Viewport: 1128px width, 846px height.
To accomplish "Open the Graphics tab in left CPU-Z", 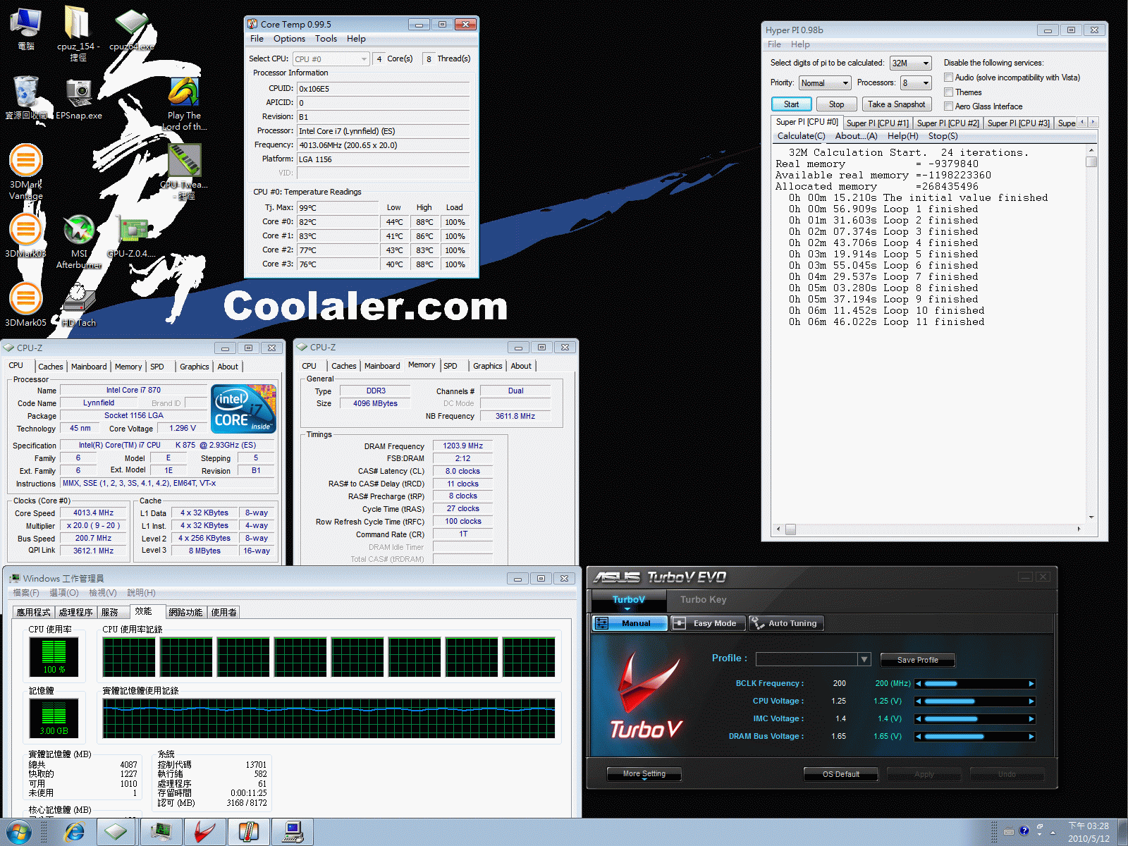I will [194, 367].
